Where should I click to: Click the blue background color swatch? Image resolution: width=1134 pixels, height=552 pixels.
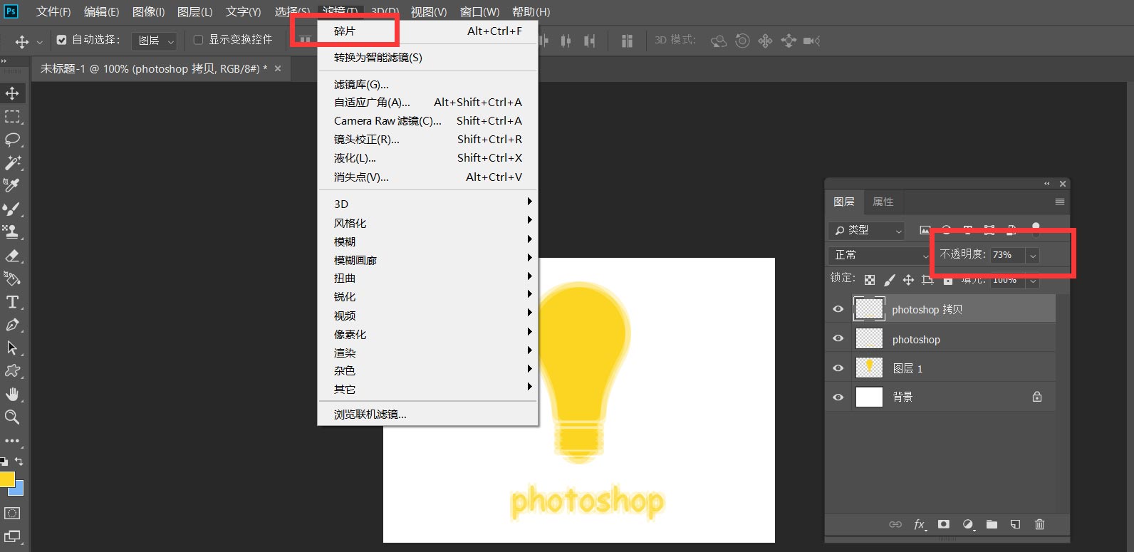(18, 489)
